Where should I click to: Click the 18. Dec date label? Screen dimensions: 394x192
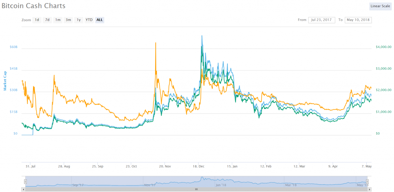199,166
